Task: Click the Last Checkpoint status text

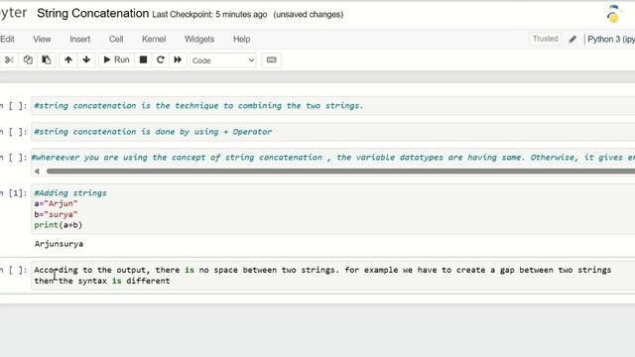Action: pyautogui.click(x=209, y=15)
